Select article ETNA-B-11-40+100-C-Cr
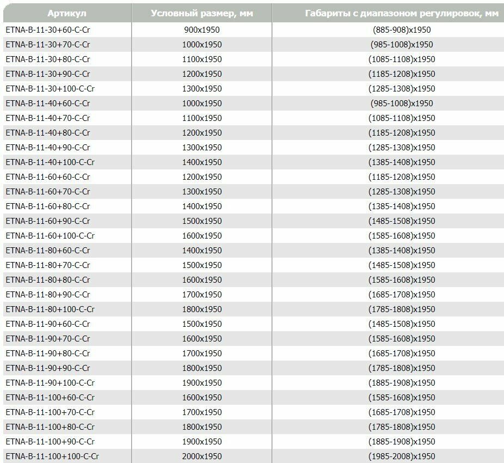The image size is (504, 463). coord(50,162)
